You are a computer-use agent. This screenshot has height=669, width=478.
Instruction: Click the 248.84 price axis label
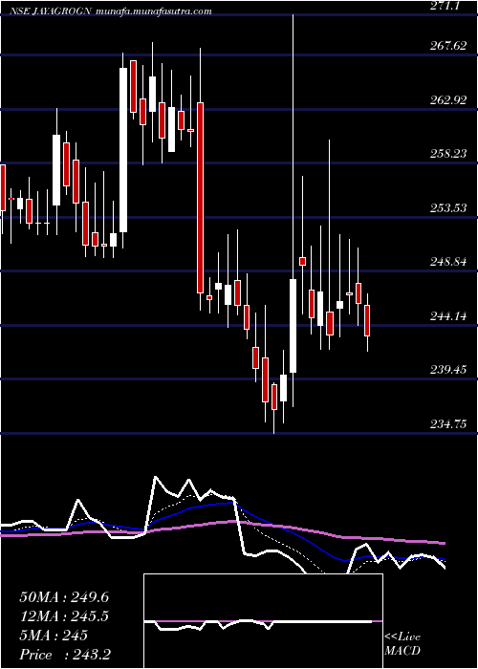point(450,262)
